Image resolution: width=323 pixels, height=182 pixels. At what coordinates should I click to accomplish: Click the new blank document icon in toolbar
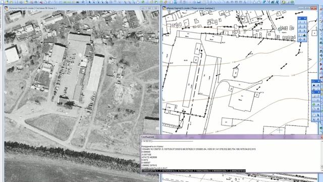[x=2, y=2]
